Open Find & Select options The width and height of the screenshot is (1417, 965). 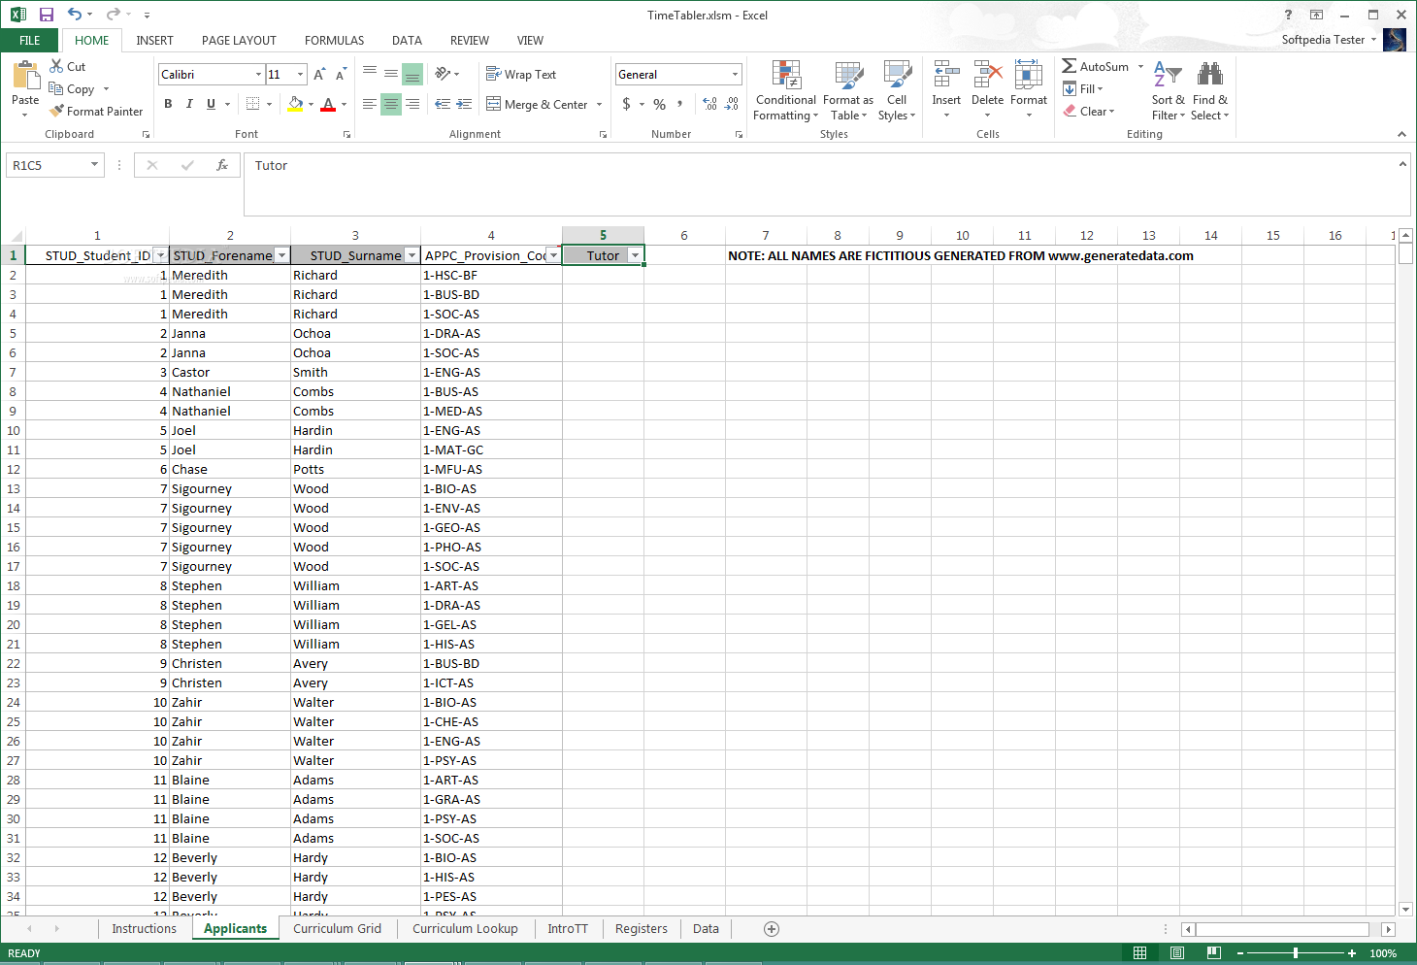pos(1209,90)
